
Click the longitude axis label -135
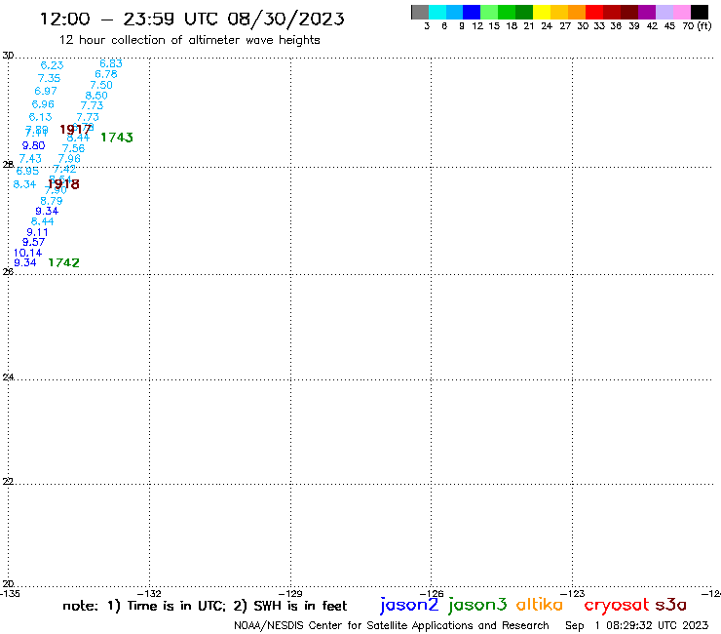tap(10, 594)
